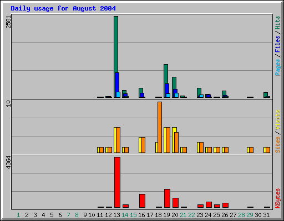This screenshot has height=221, width=284.
Task: Click the green Hits bar on day 26
Action: (224, 93)
